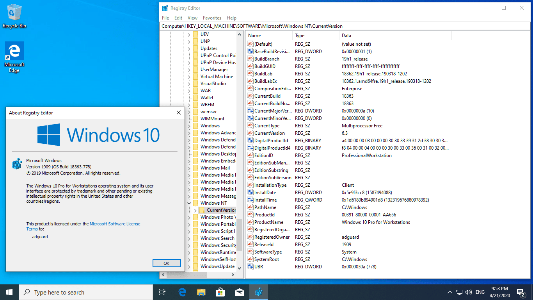
Task: Select the CompositionEdition value row
Action: click(348, 89)
